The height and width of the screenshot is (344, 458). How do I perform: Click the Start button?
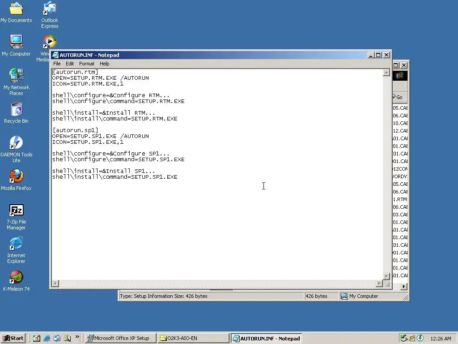(13, 338)
